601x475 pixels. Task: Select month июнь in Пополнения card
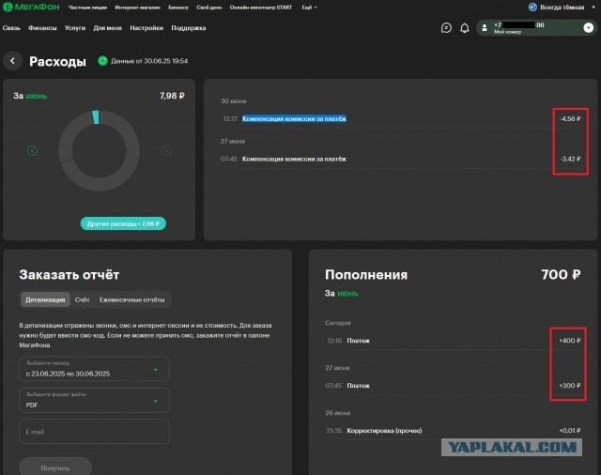[347, 294]
